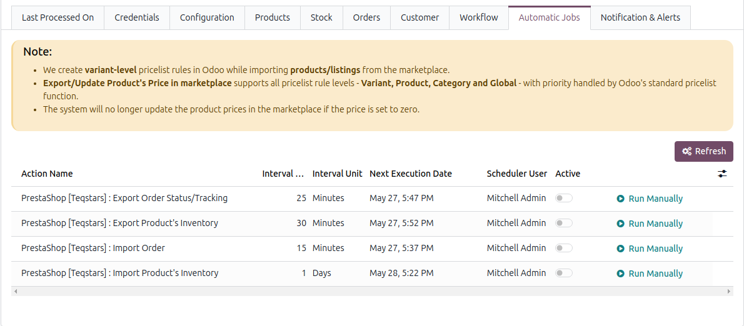744x326 pixels.
Task: Sort by Interval Unit column header
Action: (338, 174)
